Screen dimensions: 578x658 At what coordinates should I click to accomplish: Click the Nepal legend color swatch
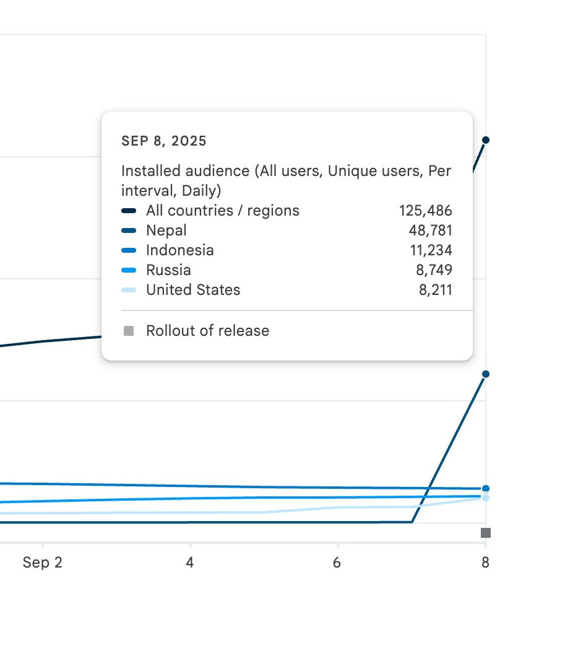point(129,231)
